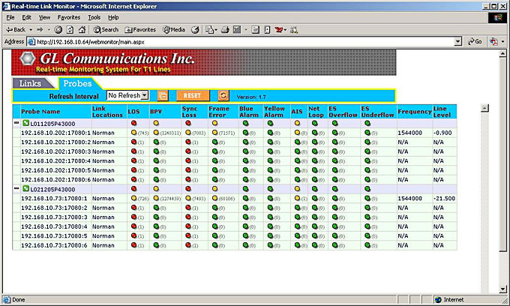
Task: Click the browser Refresh page icon
Action: 70,30
